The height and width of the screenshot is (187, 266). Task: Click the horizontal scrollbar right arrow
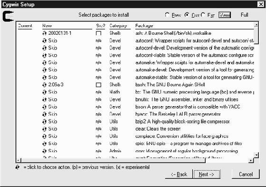pyautogui.click(x=251, y=160)
